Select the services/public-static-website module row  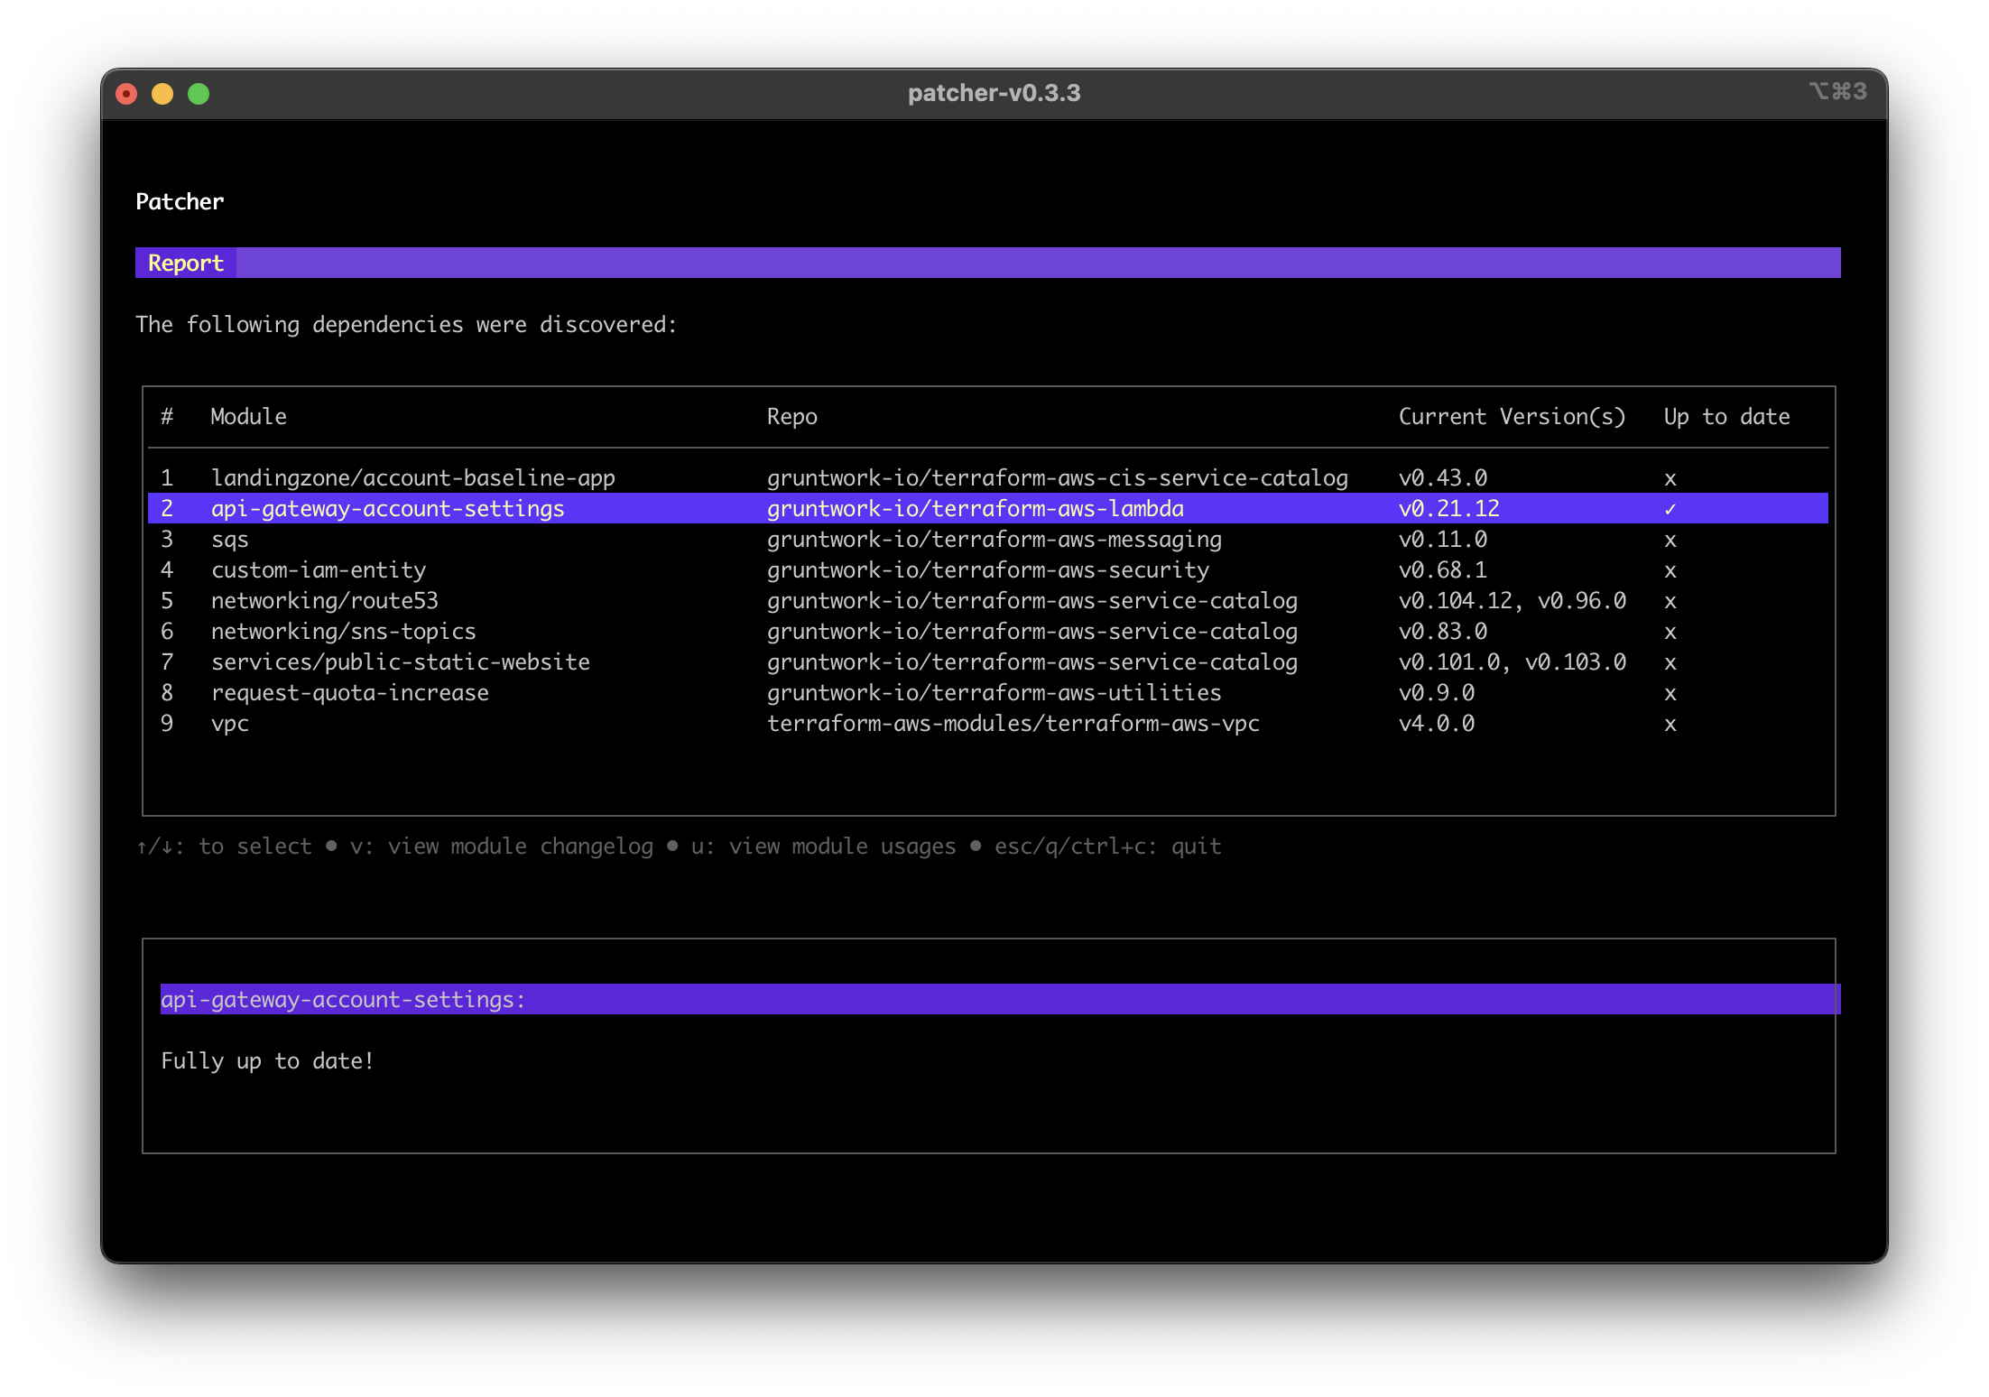(988, 661)
